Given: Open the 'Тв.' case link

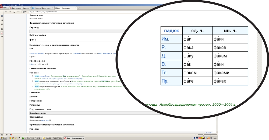Looking at the screenshot, I should 165,73.
